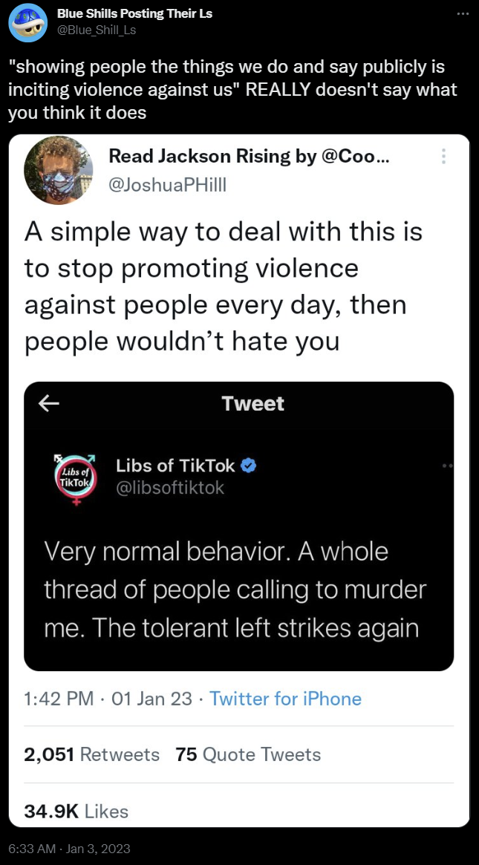Image resolution: width=479 pixels, height=865 pixels.
Task: Show the 34.9K Likes list
Action: (76, 812)
